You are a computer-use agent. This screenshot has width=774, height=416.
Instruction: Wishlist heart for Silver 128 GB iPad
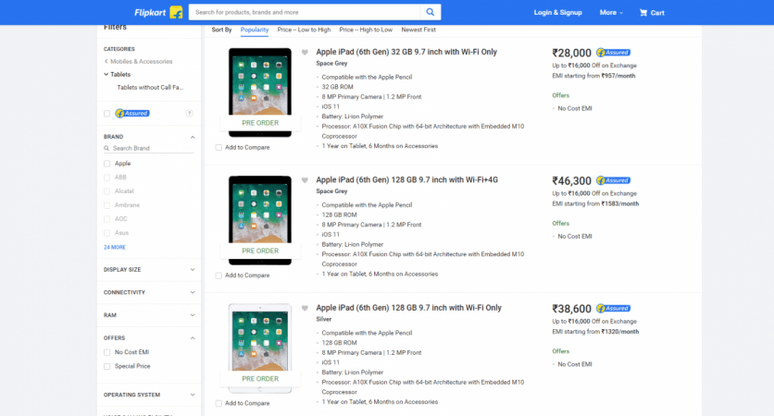click(x=305, y=308)
